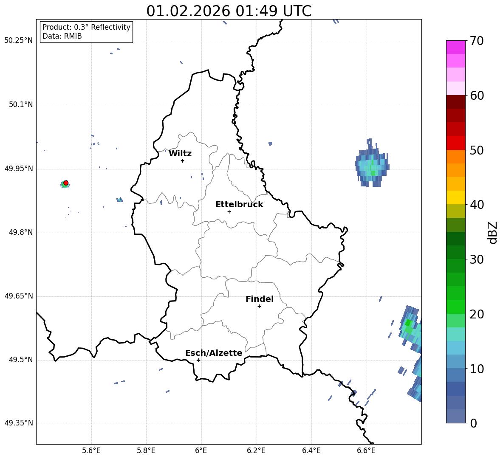Click the 49.5°N latitude label

pos(21,360)
